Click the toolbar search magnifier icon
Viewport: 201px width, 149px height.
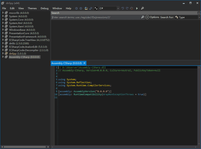click(142, 8)
